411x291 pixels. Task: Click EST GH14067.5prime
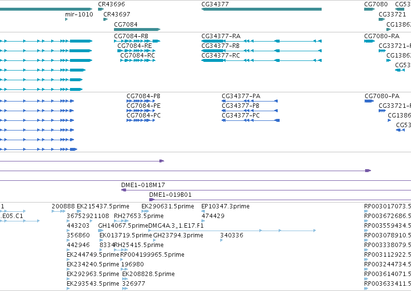coord(123,226)
